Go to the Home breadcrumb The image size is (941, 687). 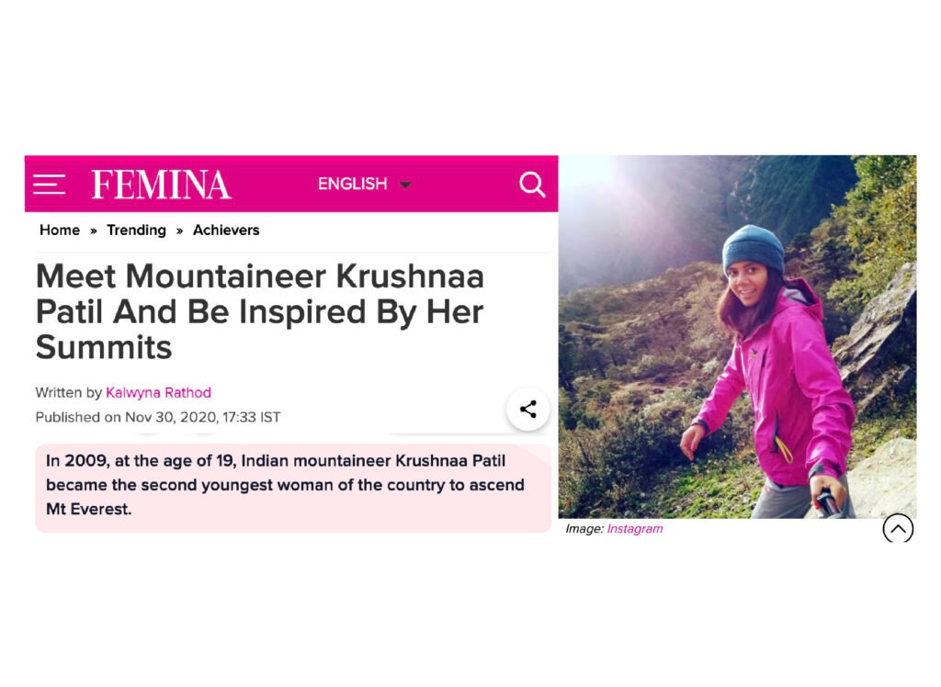60,230
